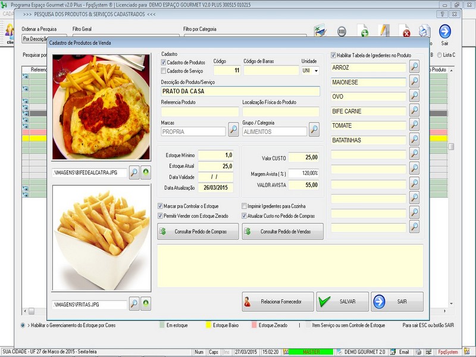Browse image for FRITAS.JPG path
The width and height of the screenshot is (476, 357).
pos(134,303)
